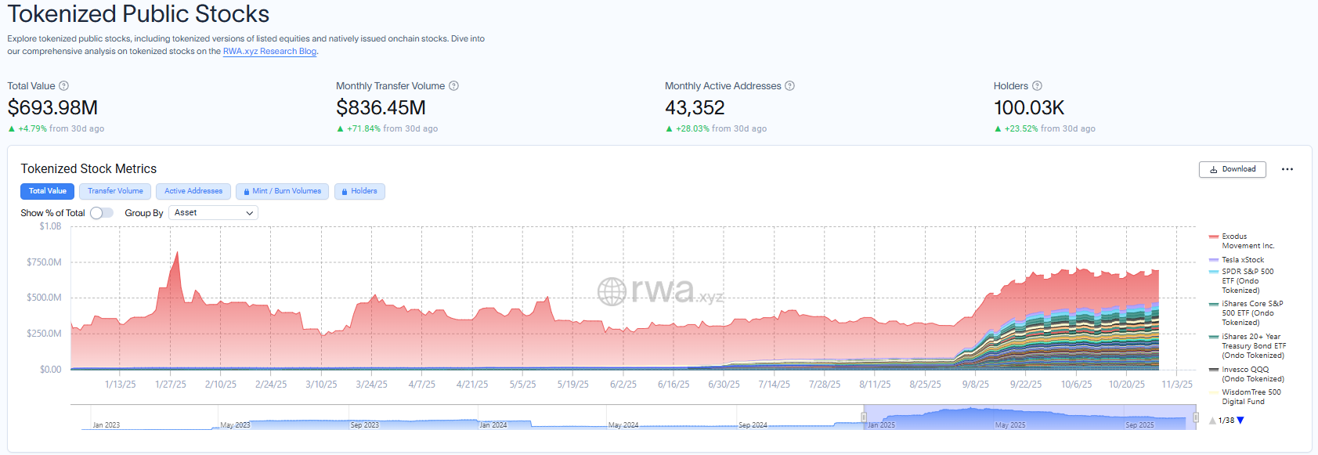The image size is (1318, 455).
Task: Click the 11/3/25 x-axis date label
Action: 1177,385
